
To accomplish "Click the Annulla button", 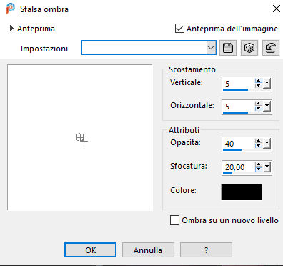I will 148,250.
